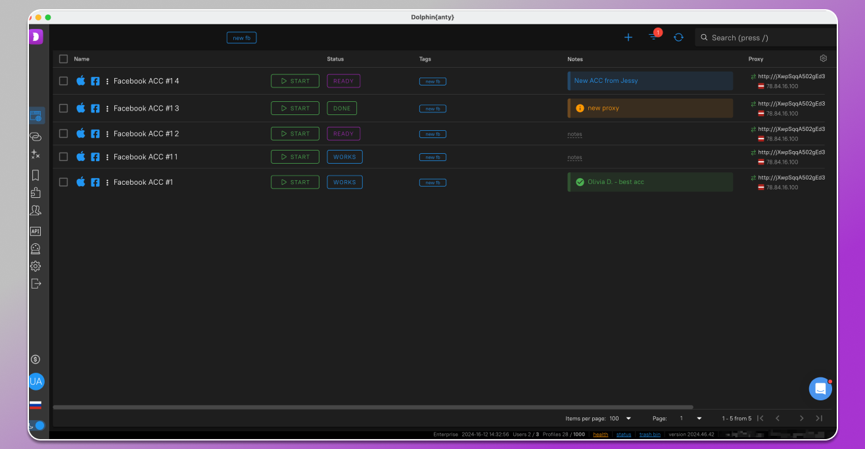The height and width of the screenshot is (449, 865).
Task: Open the extensions puzzle icon in sidebar
Action: pos(35,193)
